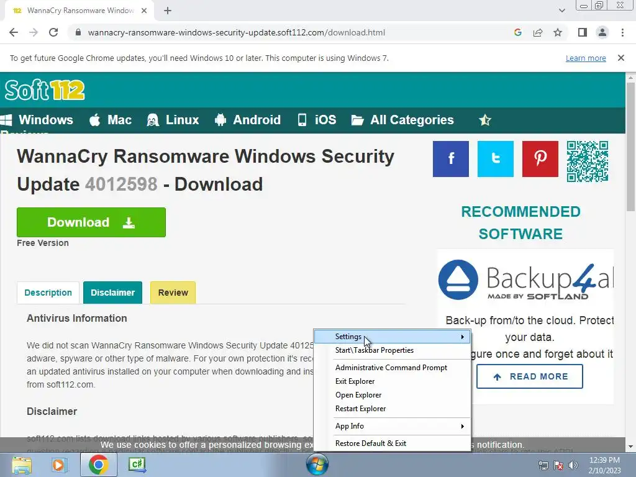Open the Mac category
This screenshot has height=477, width=636.
111,120
